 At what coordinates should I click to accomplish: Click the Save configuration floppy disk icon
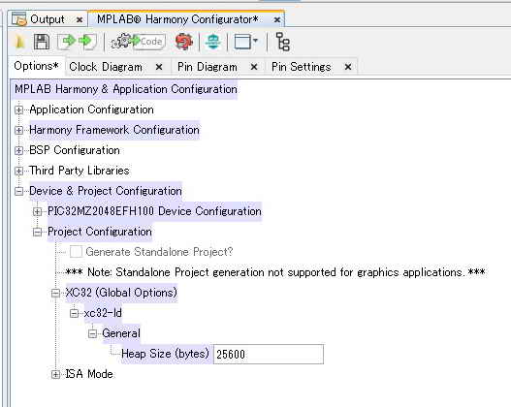click(x=42, y=42)
